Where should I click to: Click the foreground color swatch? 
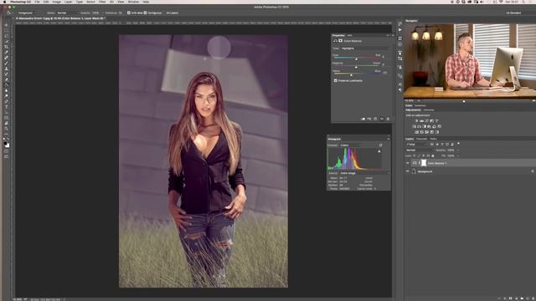click(x=5, y=143)
